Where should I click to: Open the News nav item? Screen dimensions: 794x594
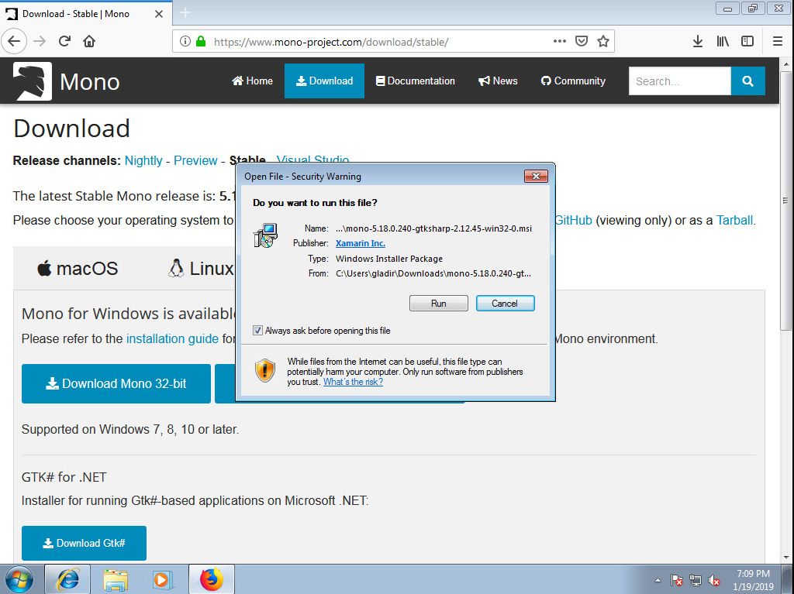coord(498,81)
